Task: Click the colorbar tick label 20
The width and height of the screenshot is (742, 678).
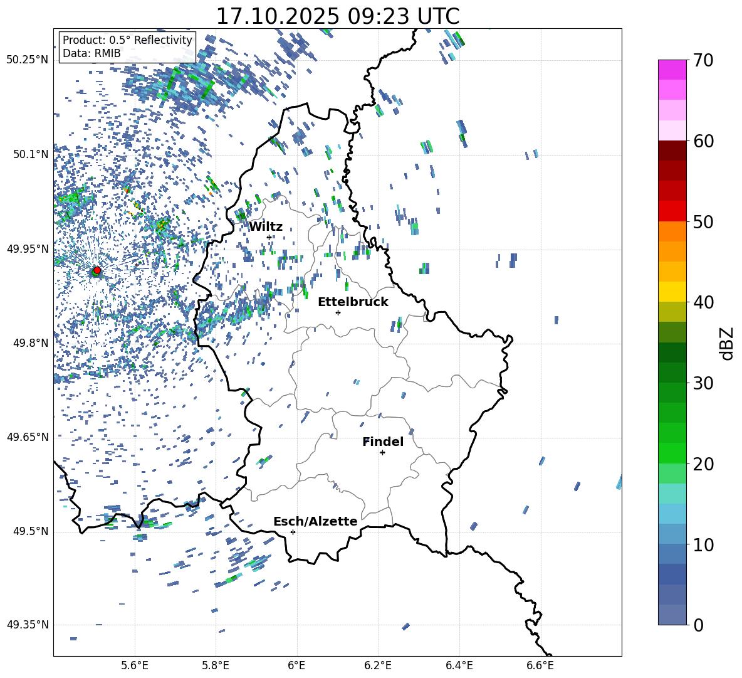Action: pos(703,464)
